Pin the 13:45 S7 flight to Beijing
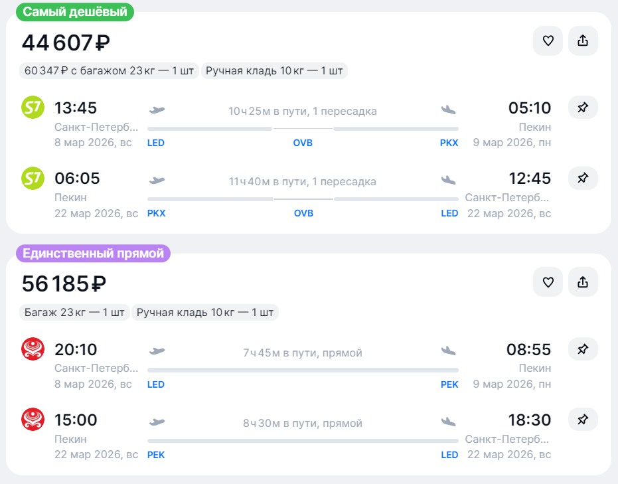618x484 pixels. [583, 107]
